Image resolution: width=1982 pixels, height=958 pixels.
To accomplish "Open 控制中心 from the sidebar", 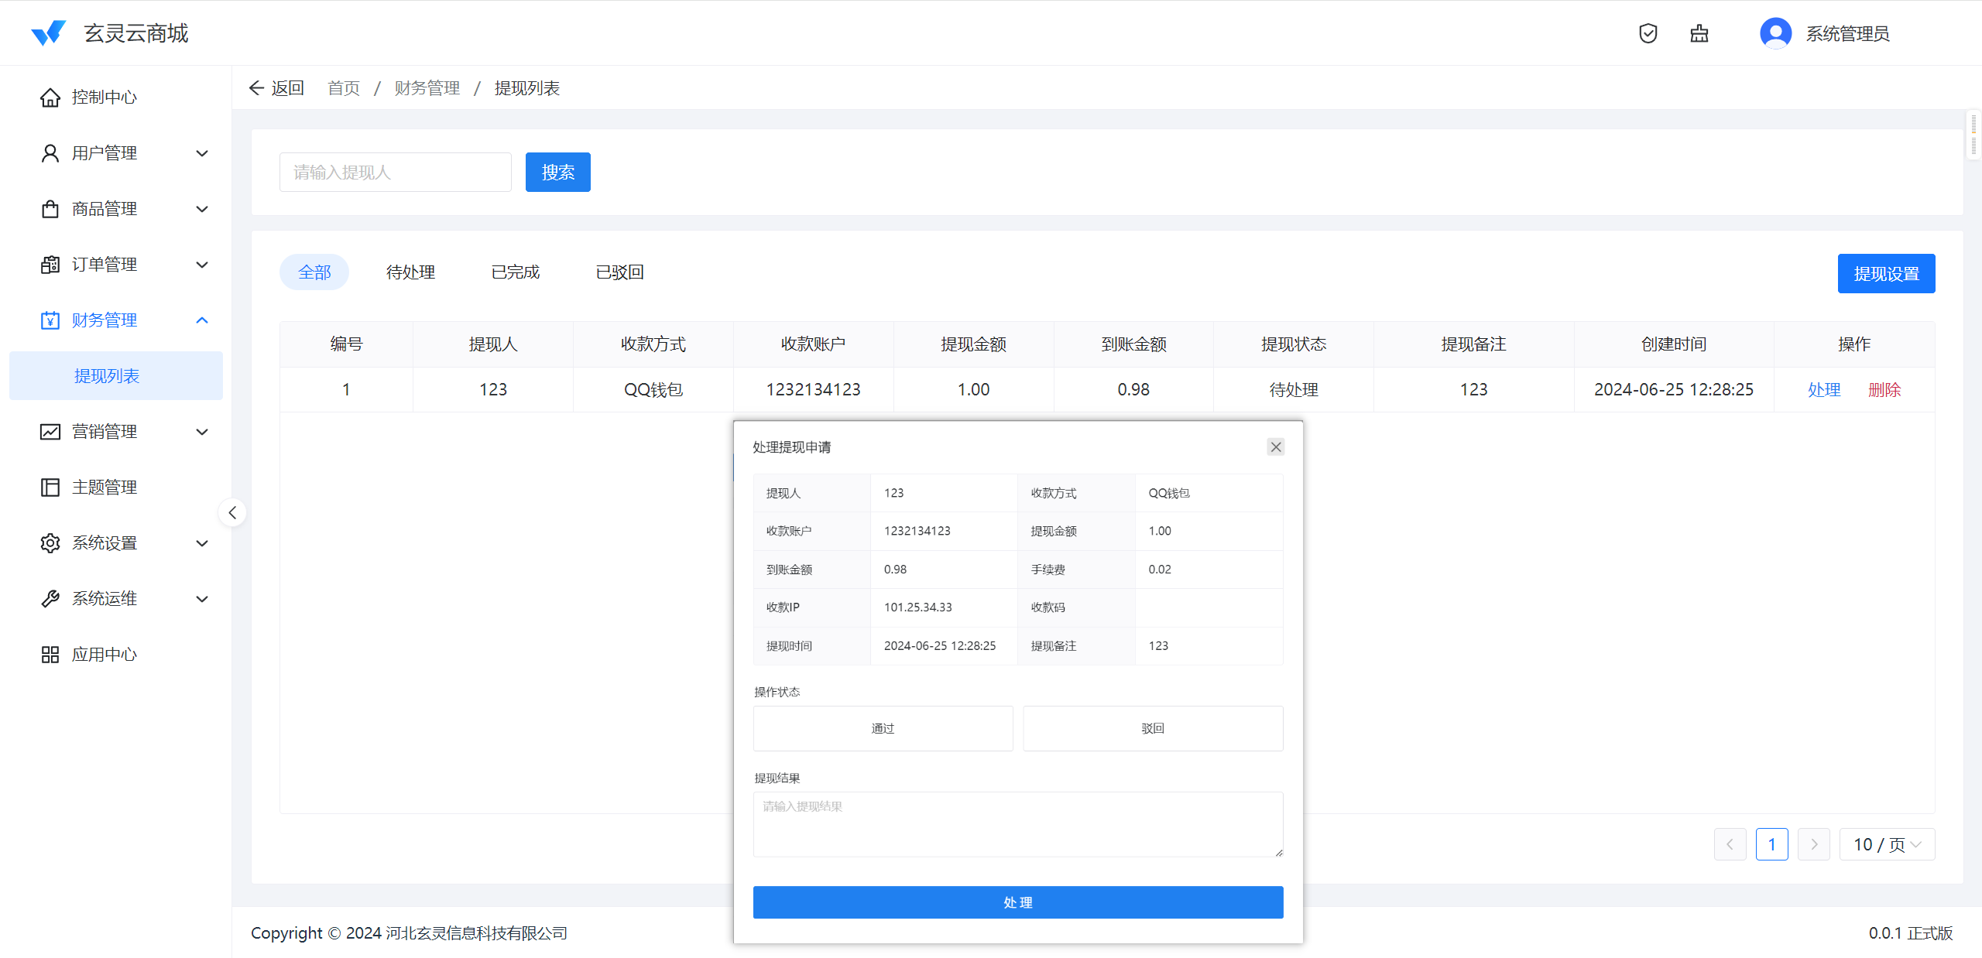I will click(x=104, y=98).
